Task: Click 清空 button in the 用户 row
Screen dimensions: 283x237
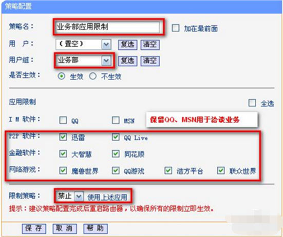Action: (x=150, y=45)
